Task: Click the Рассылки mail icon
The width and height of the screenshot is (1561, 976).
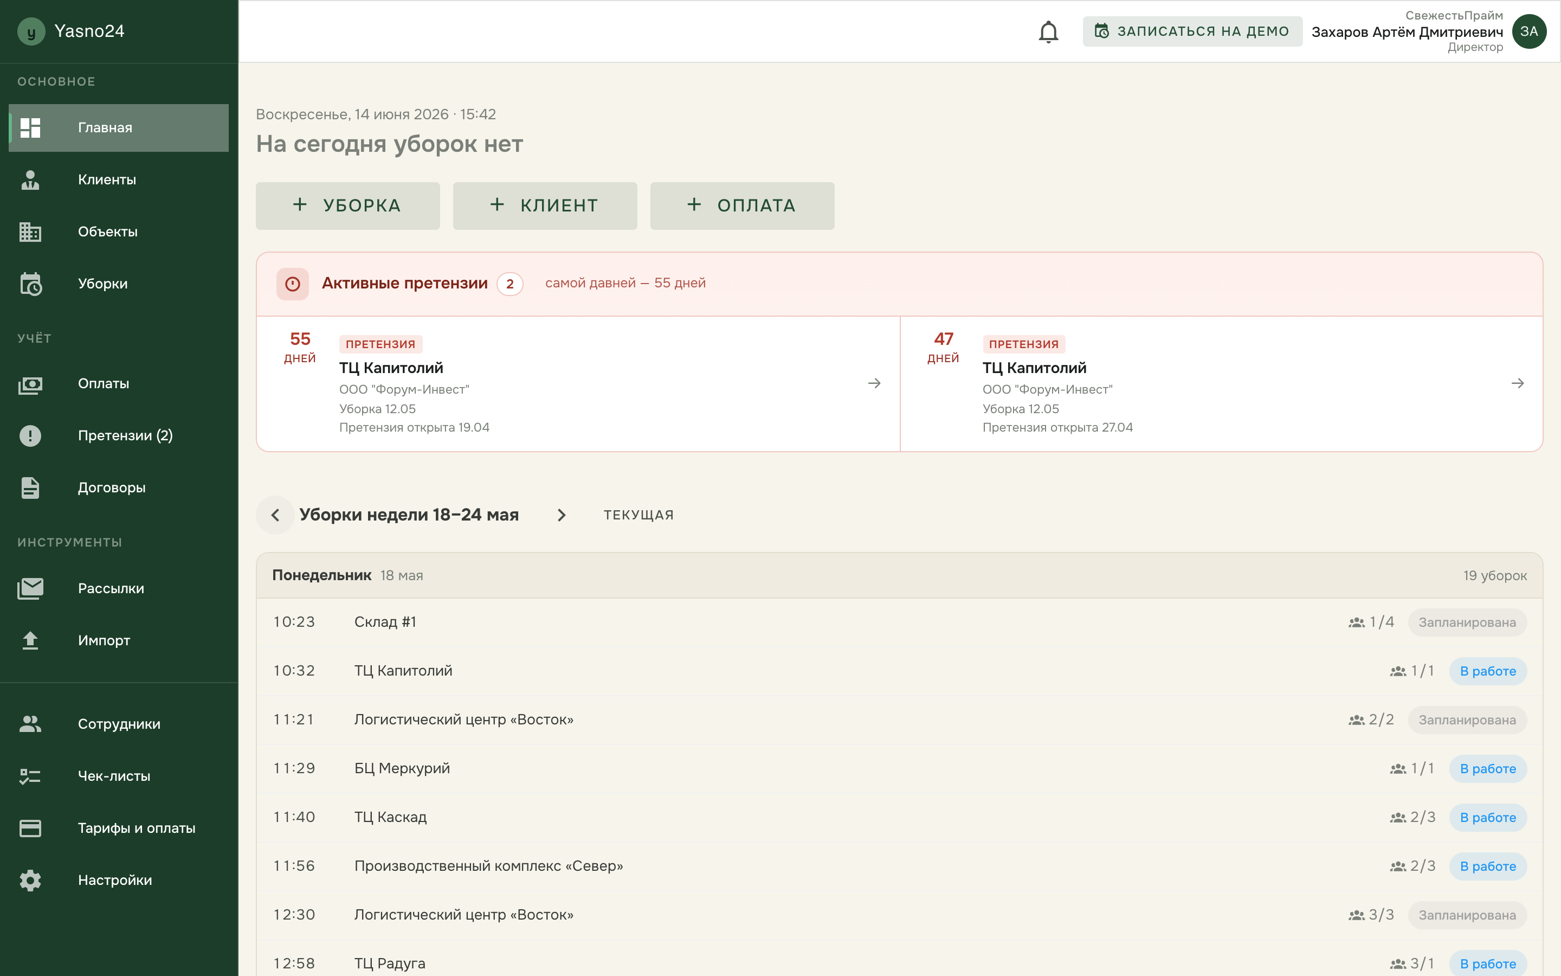Action: pyautogui.click(x=30, y=588)
